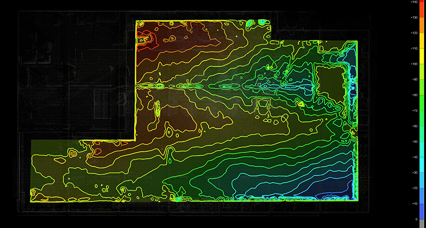Viewport: 426px width, 228px height.
Task: Click the +70 legend scale label
Action: click(x=413, y=111)
